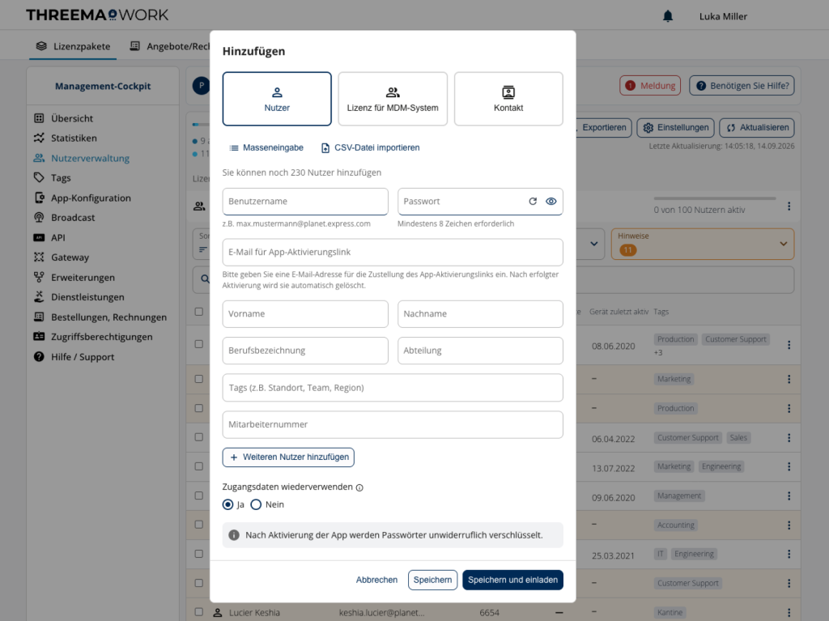
Task: Click info icon beside Zugangsdaten wiederverwenden
Action: pos(359,487)
